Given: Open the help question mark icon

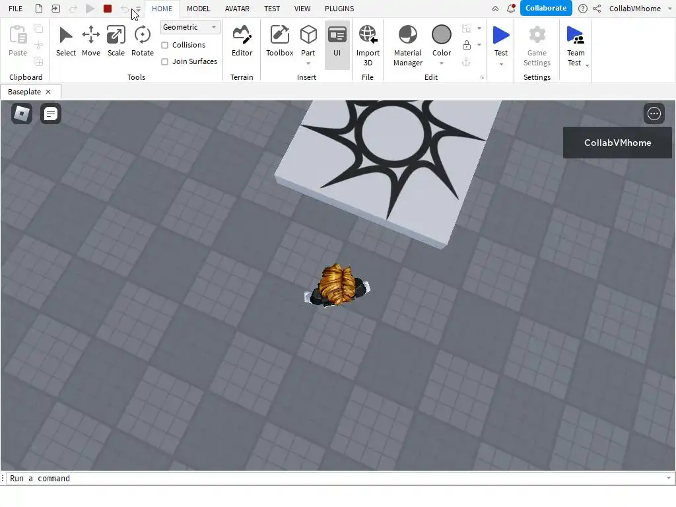Looking at the screenshot, I should point(582,9).
